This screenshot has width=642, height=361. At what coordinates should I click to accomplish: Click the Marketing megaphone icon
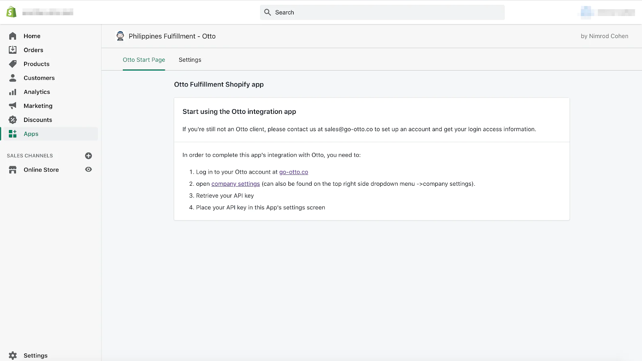click(13, 106)
